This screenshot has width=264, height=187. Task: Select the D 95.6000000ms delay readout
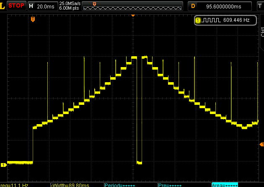pyautogui.click(x=220, y=6)
